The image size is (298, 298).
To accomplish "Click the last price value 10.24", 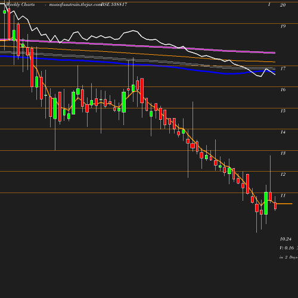I will click(x=285, y=239).
